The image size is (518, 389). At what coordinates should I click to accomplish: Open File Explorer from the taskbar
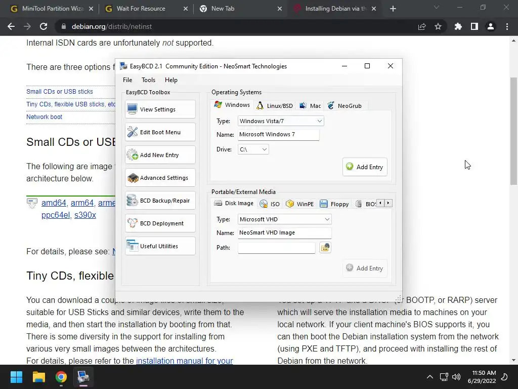pos(38,377)
